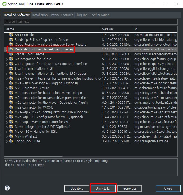
Task: Expand the m2e-wtp JAX-RS configurator node
Action: (7, 113)
